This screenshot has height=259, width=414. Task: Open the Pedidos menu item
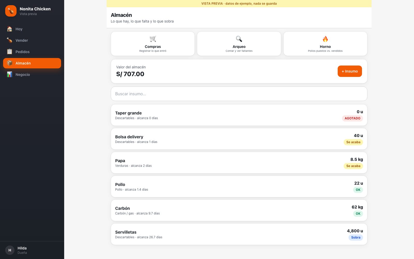coord(32,52)
